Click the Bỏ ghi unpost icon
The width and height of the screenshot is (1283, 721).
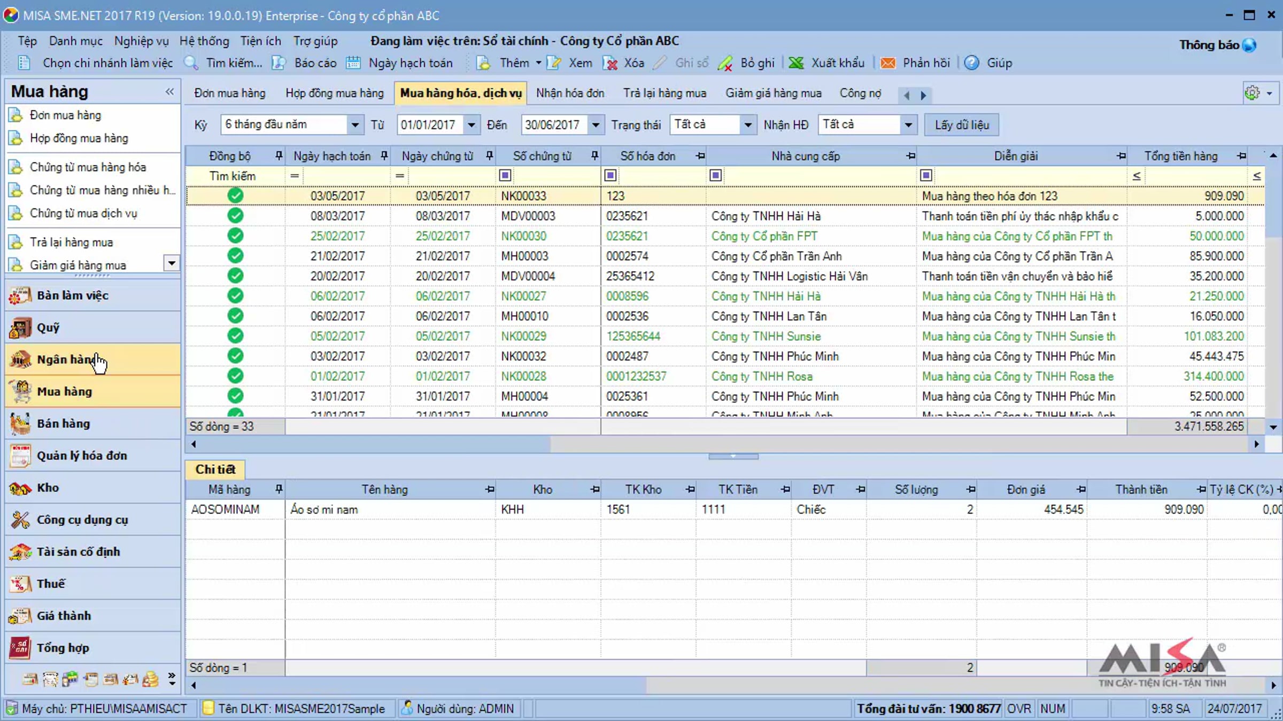(725, 63)
